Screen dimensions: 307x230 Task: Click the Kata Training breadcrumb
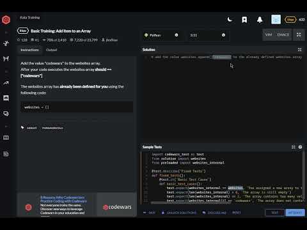point(30,17)
